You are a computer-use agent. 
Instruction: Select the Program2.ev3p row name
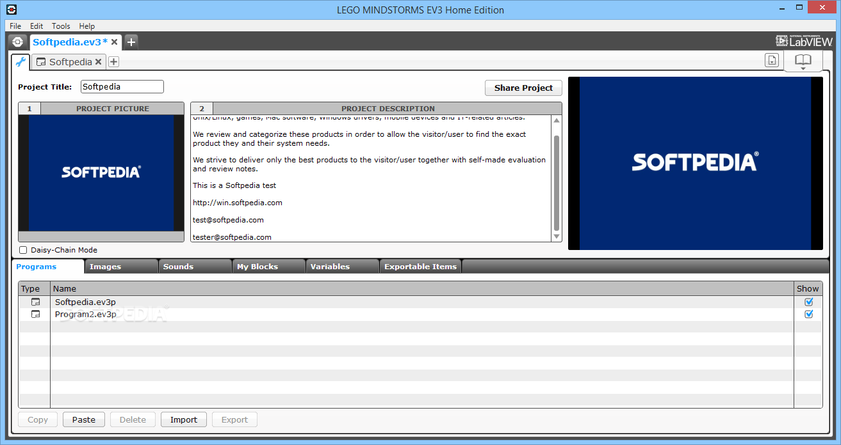[x=85, y=314]
